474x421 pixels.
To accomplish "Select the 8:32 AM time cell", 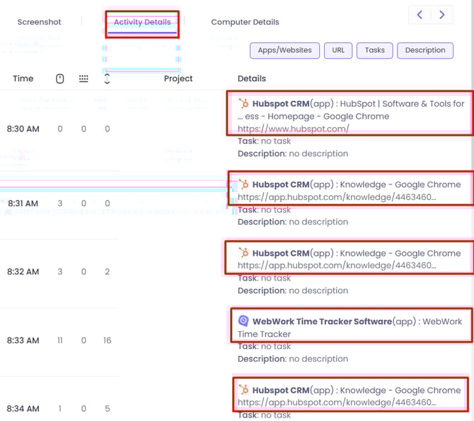I will tap(23, 272).
